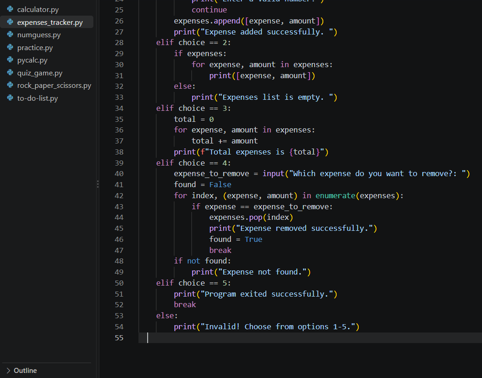
Task: Click 'break' on line 52
Action: coord(185,305)
